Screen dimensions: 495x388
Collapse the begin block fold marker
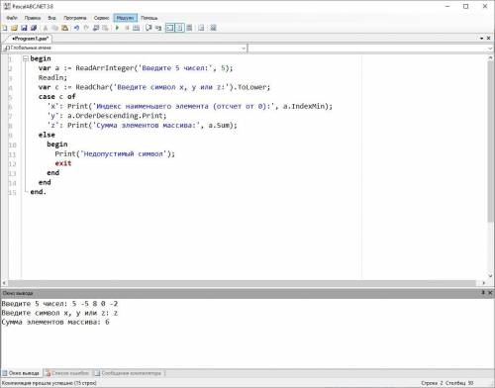coord(26,58)
